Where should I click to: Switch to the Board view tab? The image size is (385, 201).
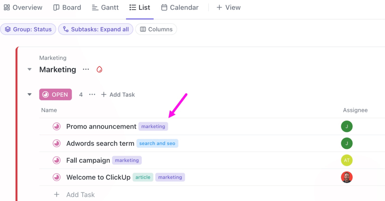pos(67,7)
